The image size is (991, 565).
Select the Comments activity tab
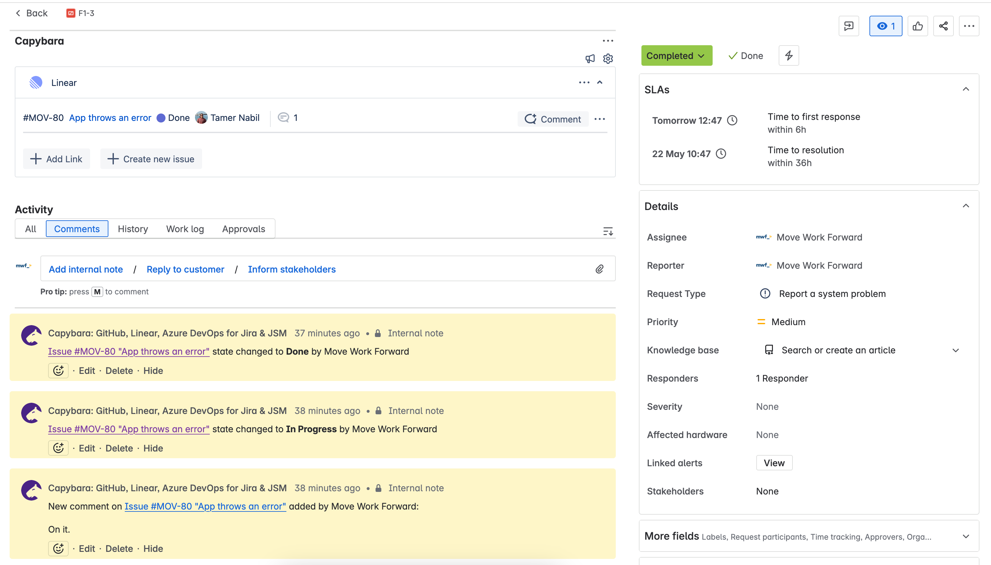[77, 229]
